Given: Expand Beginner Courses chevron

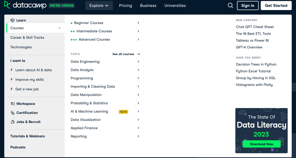Looking at the screenshot, I should pyautogui.click(x=138, y=23).
